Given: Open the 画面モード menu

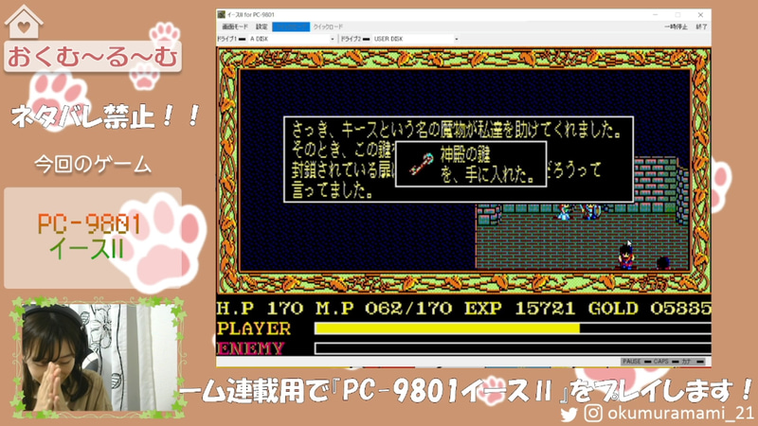Looking at the screenshot, I should tap(234, 27).
